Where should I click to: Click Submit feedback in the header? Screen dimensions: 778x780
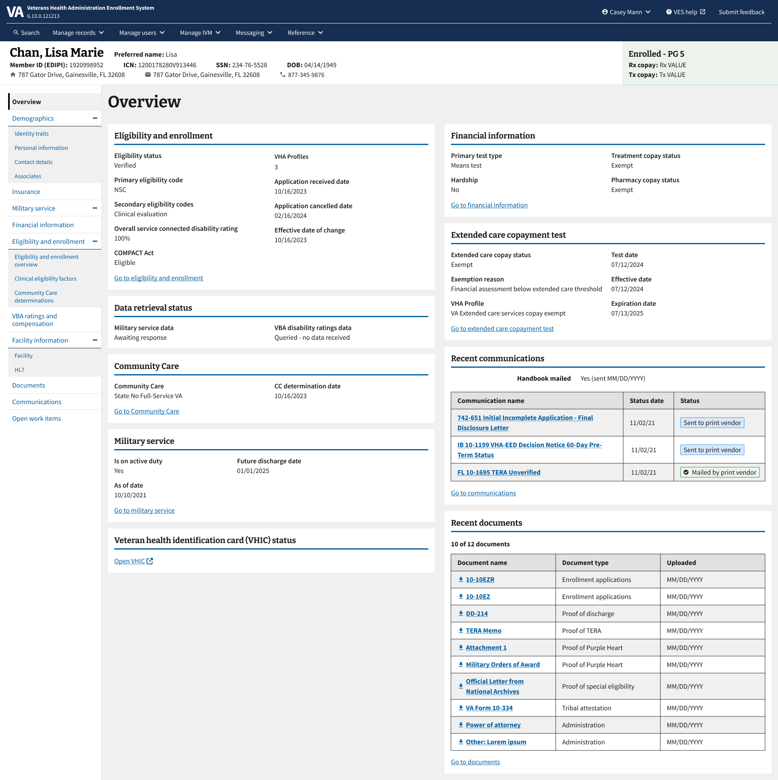[x=741, y=12]
